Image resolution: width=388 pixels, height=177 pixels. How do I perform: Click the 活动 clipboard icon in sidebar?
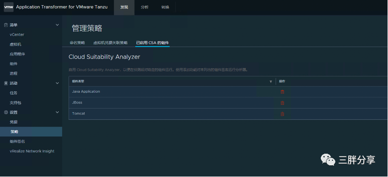coord(6,83)
